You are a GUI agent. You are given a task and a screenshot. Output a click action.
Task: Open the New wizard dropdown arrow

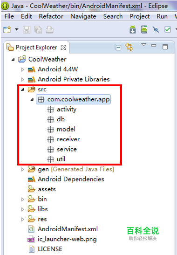pos(17,29)
